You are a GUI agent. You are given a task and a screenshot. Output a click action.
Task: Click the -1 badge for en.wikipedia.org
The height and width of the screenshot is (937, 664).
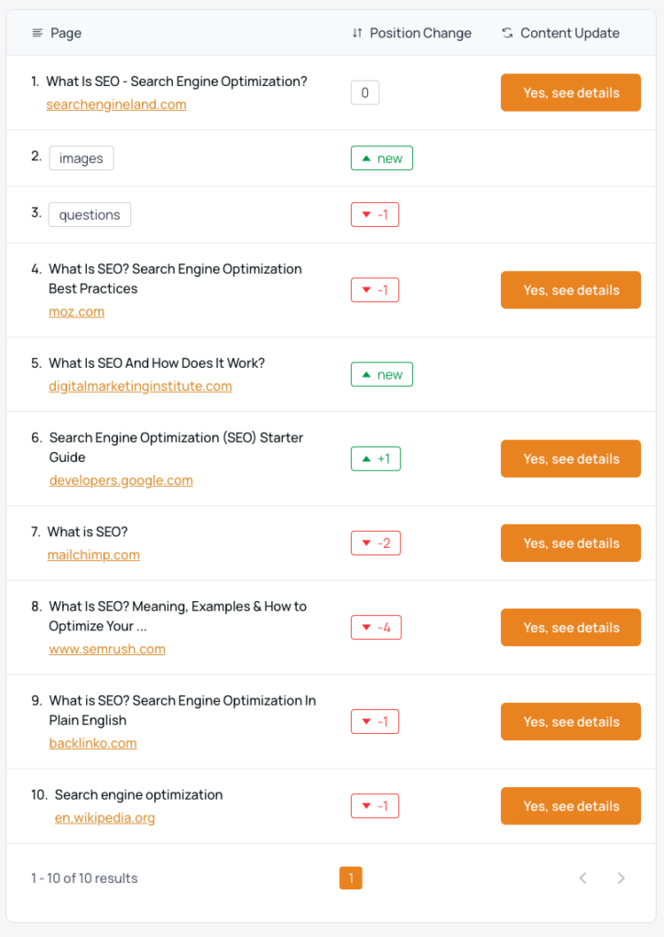[x=375, y=805]
